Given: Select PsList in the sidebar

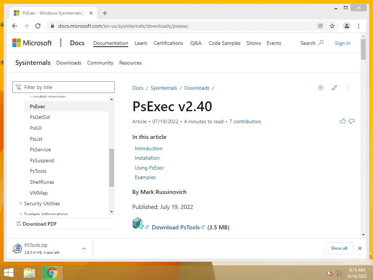Looking at the screenshot, I should point(36,139).
